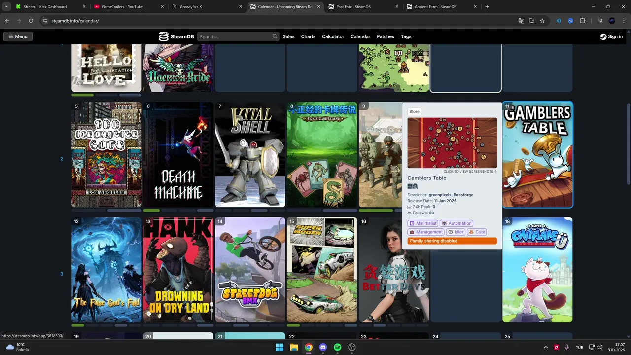Click the Linux platform icon in popup
Viewport: 631px width, 355px height.
point(415,186)
